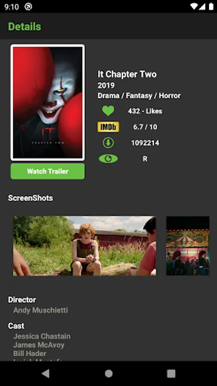Tap the 432 - Likes text
The image size is (217, 386).
[145, 111]
